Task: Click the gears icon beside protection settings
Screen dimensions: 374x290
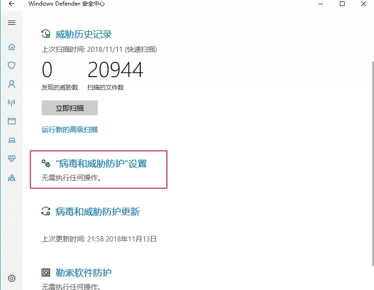Action: (46, 163)
